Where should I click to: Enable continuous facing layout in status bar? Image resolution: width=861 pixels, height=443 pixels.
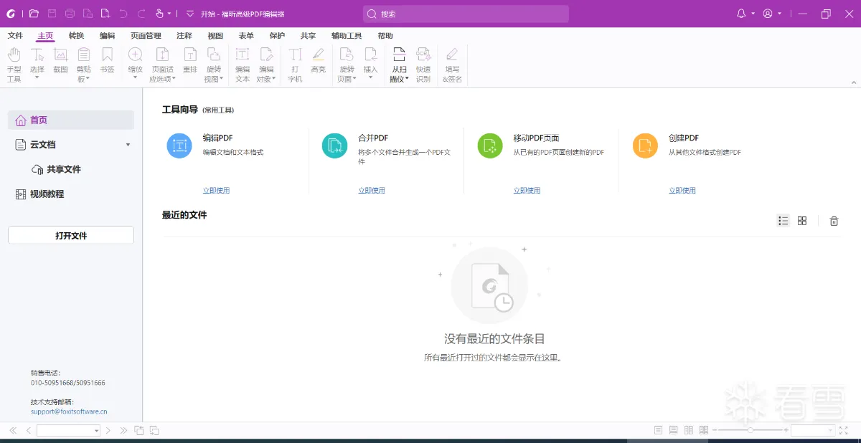[704, 430]
